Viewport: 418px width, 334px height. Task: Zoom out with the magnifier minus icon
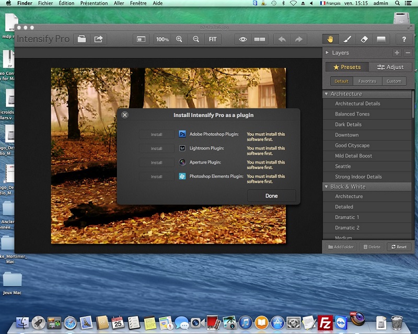(196, 39)
